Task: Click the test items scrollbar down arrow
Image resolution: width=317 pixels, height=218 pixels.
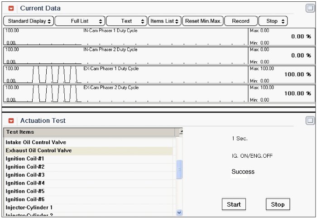Action: tap(179, 212)
